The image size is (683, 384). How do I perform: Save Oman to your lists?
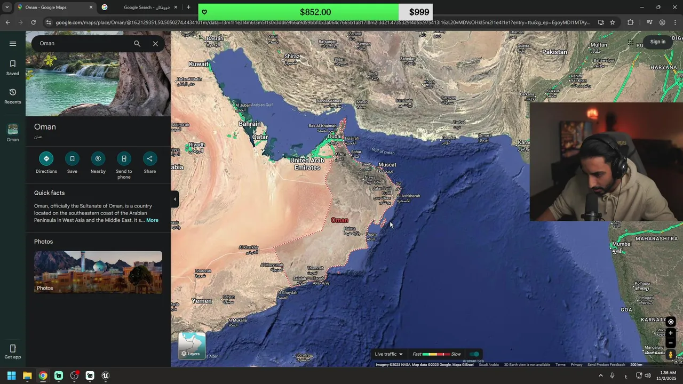(x=72, y=163)
